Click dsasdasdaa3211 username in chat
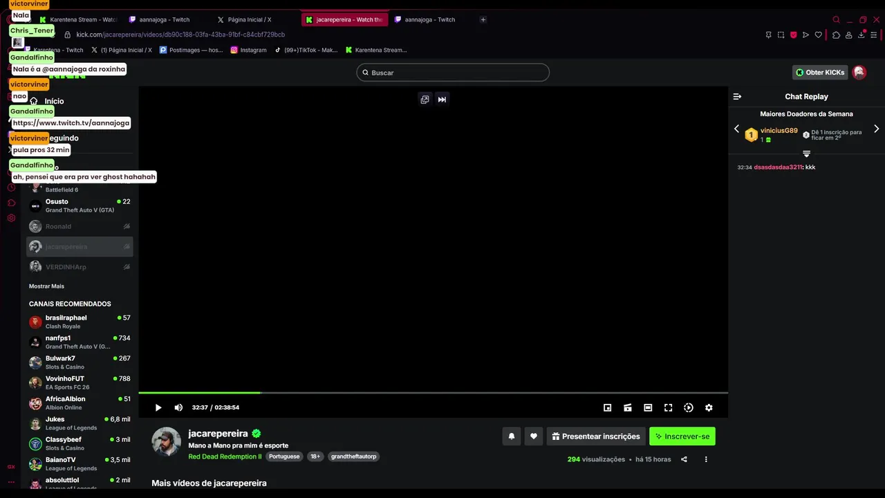885x498 pixels. tap(778, 167)
